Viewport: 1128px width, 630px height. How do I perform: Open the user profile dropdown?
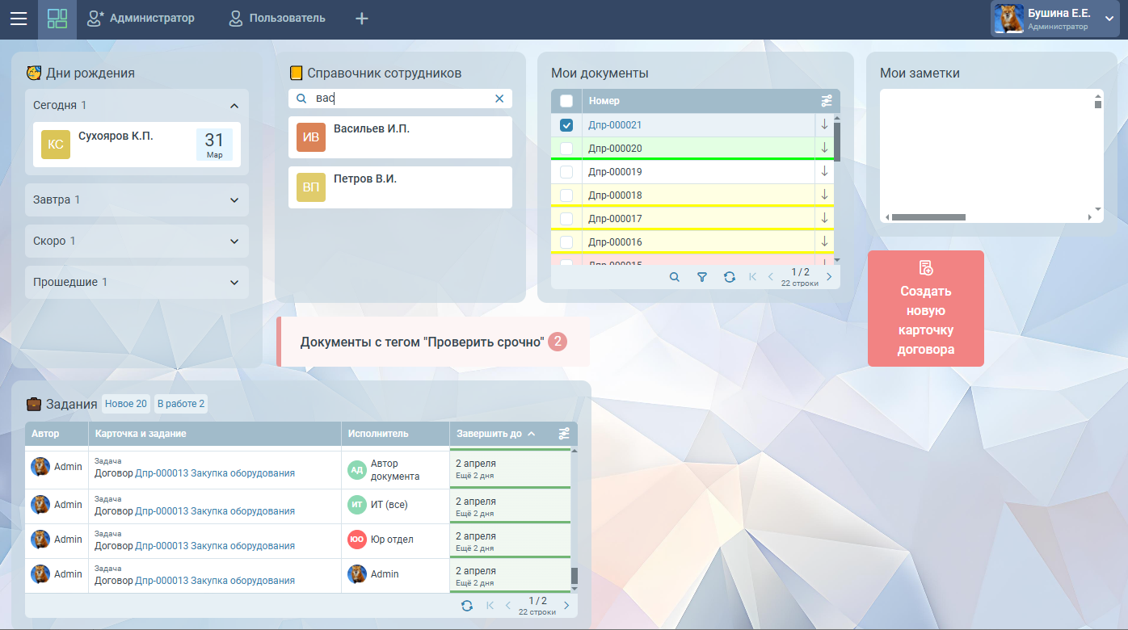[x=1109, y=19]
